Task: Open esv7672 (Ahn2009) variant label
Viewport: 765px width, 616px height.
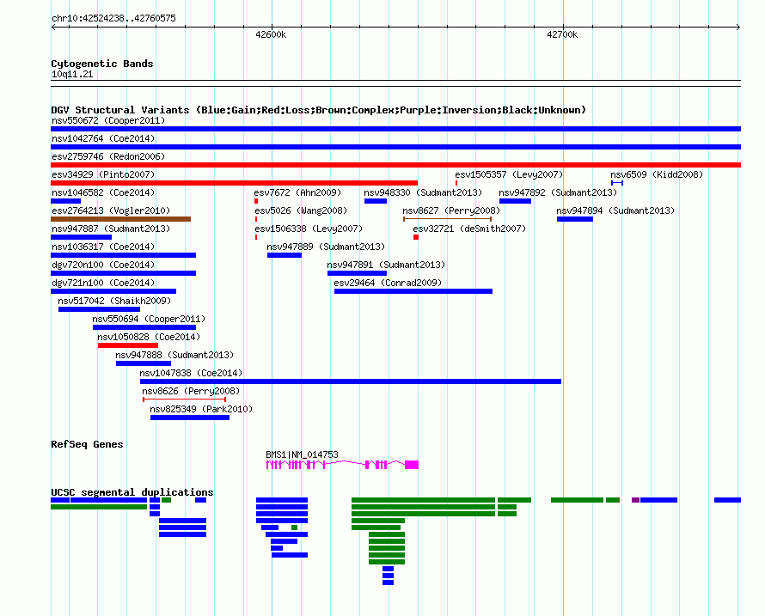Action: [x=297, y=192]
